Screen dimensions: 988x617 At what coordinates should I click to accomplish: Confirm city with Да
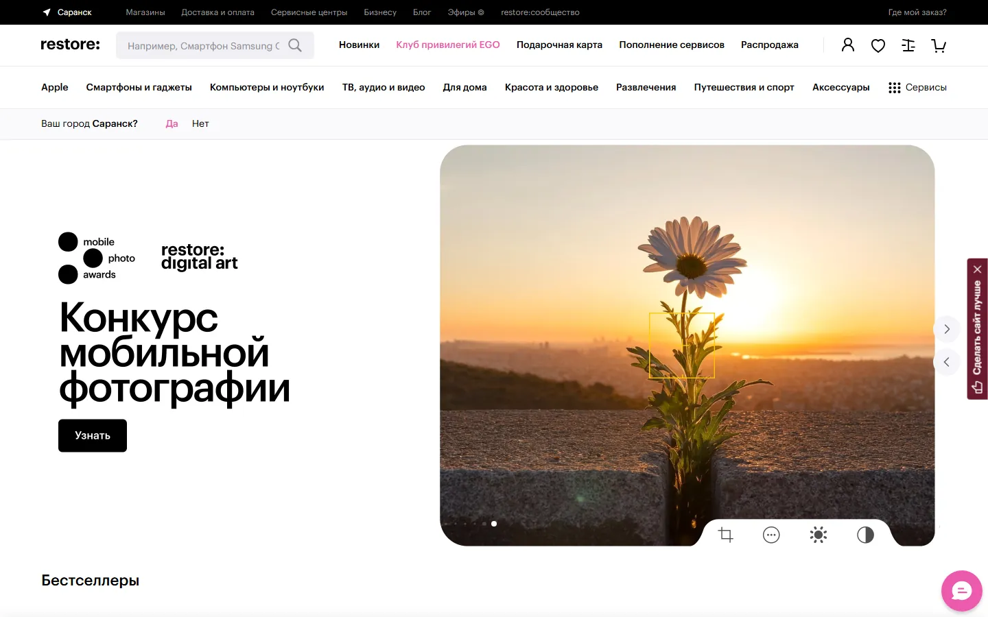coord(172,123)
